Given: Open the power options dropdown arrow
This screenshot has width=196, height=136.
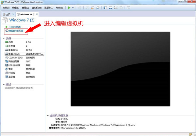Looking at the screenshot, I should 73,8.
